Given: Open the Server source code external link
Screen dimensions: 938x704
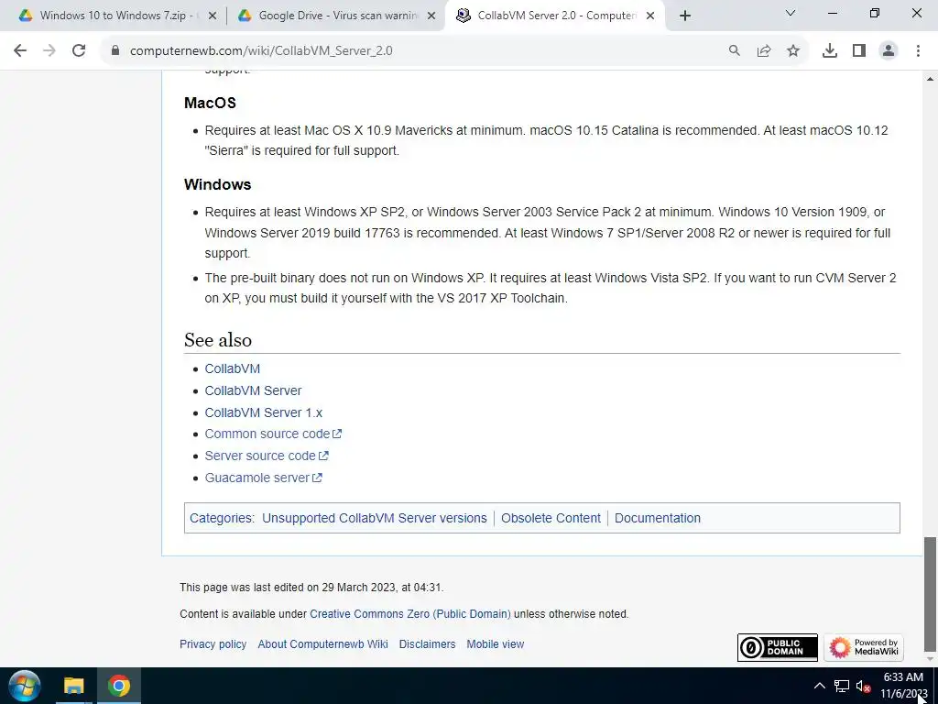Looking at the screenshot, I should [x=267, y=456].
